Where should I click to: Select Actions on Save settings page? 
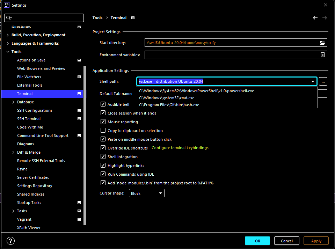pyautogui.click(x=31, y=60)
